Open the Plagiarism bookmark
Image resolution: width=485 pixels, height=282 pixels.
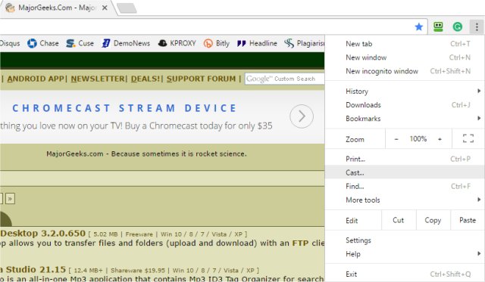click(305, 44)
